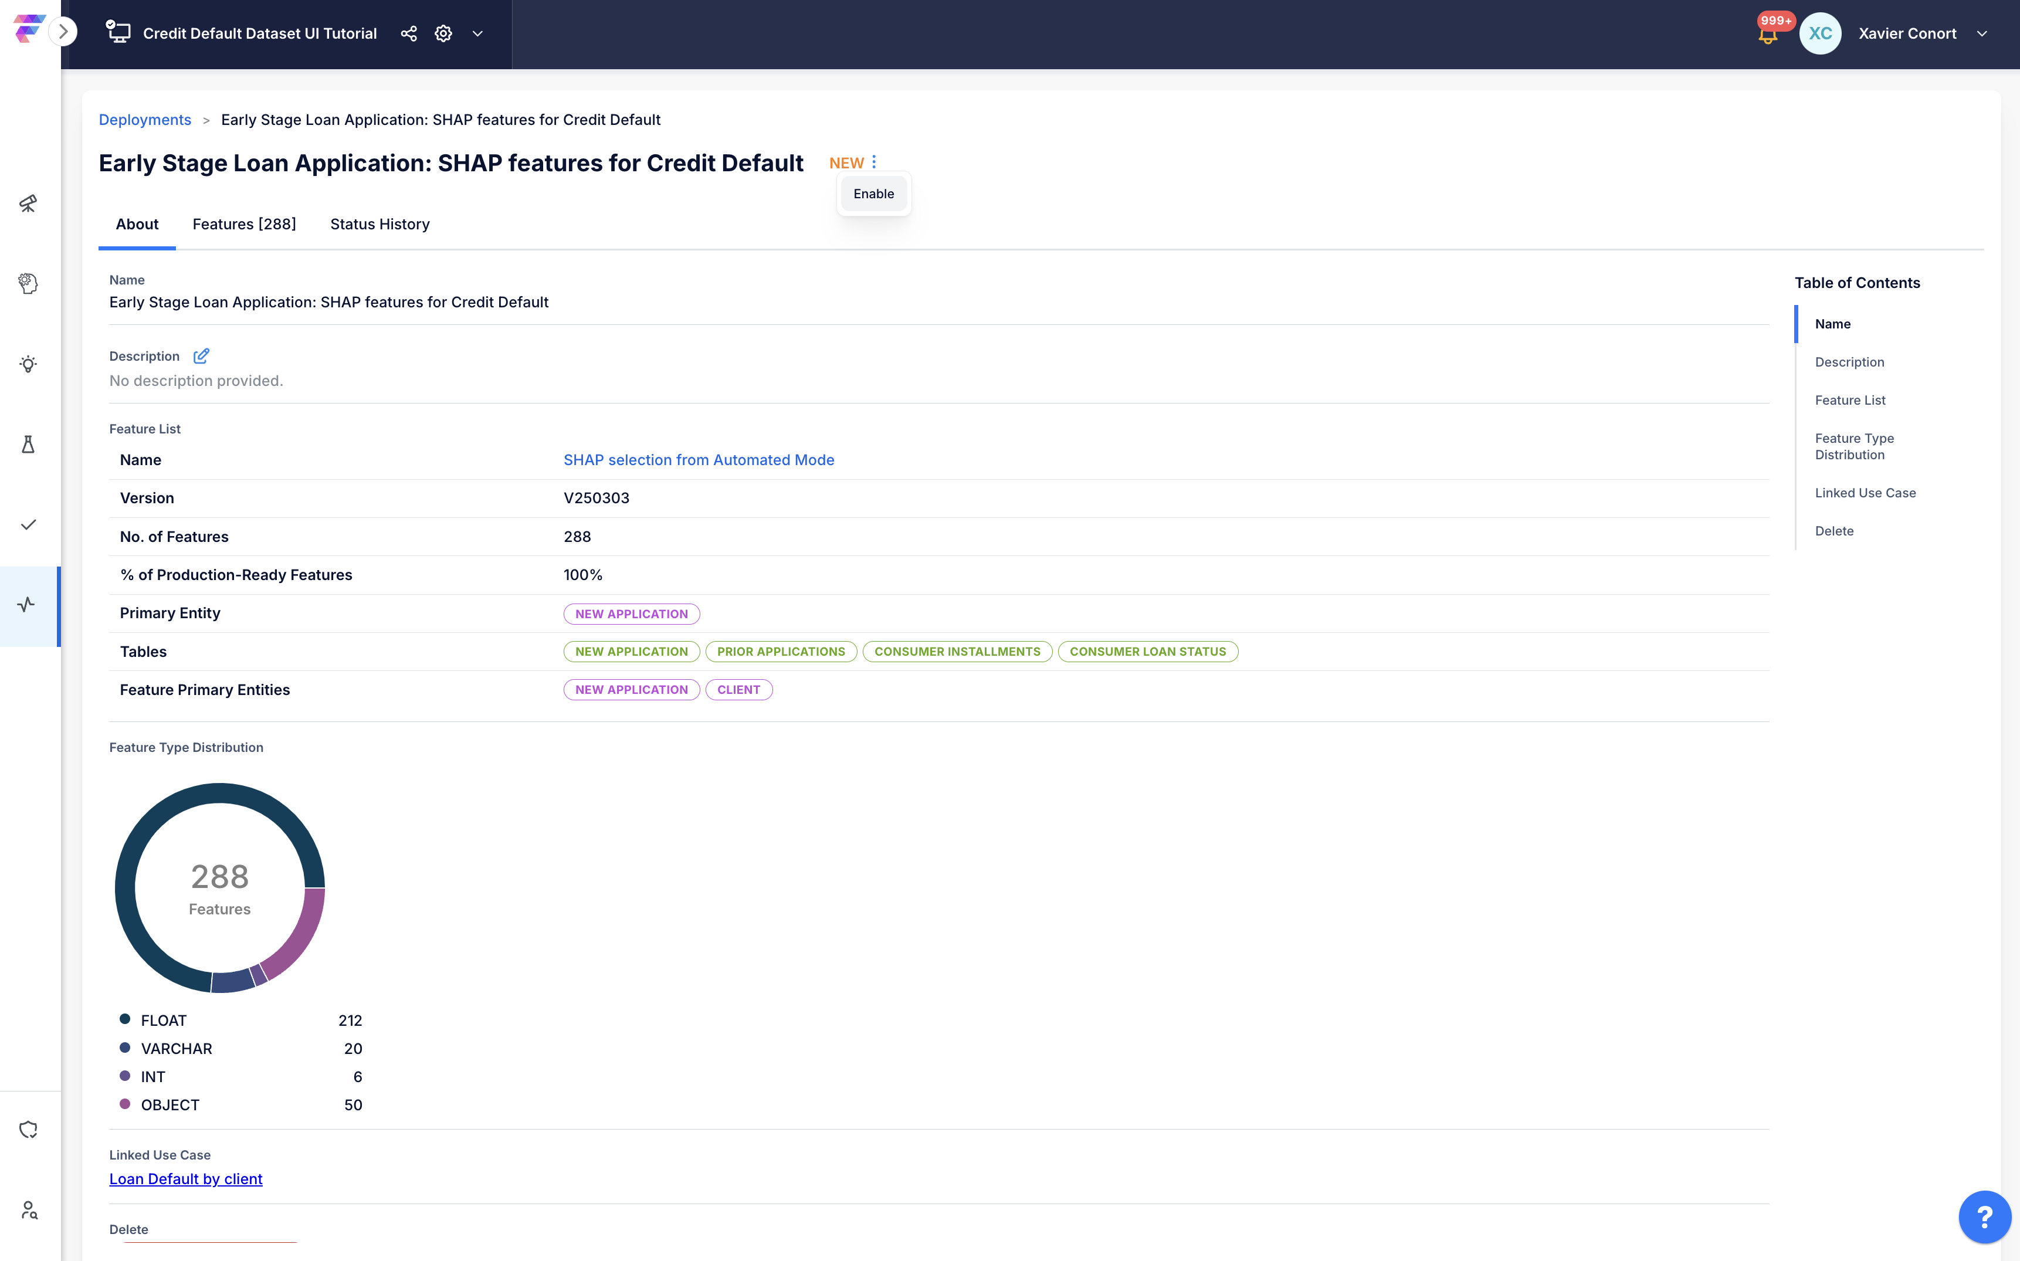The image size is (2020, 1261).
Task: Open the catalog switcher dropdown chevron
Action: [x=478, y=33]
